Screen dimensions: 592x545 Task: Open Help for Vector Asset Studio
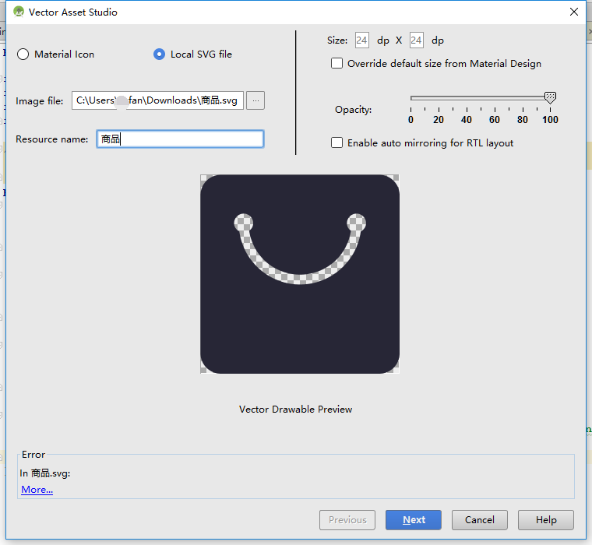546,520
